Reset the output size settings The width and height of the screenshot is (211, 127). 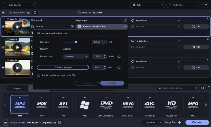pyautogui.click(x=87, y=83)
